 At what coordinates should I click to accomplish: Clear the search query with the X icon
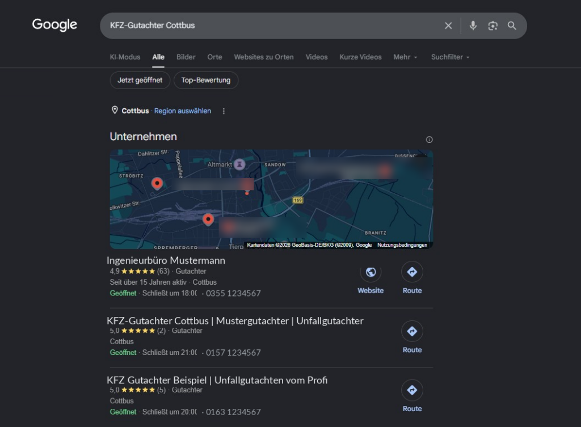(x=448, y=26)
